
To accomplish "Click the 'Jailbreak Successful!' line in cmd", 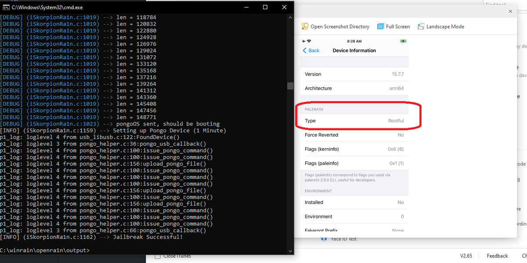I will [92, 237].
